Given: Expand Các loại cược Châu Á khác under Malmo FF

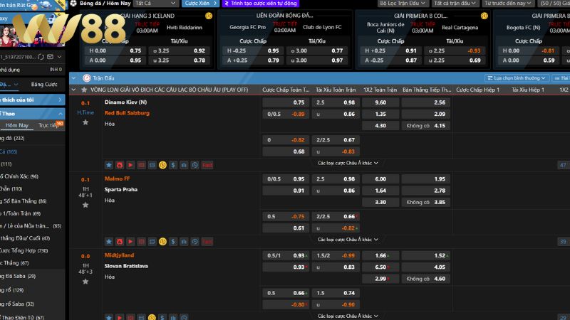Looking at the screenshot, I should click(x=348, y=240).
